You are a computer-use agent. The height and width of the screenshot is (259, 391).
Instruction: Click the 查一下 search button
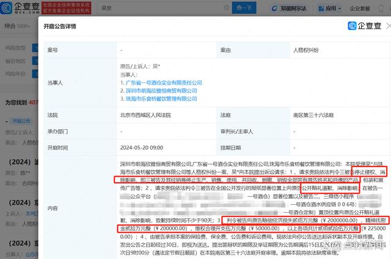pos(244,8)
